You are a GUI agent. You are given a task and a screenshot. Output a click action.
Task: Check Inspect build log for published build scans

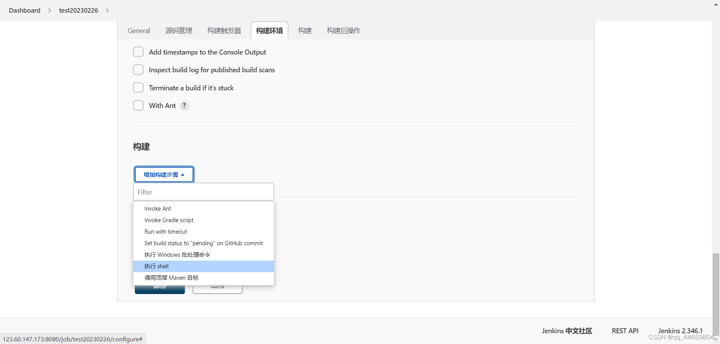tap(138, 70)
